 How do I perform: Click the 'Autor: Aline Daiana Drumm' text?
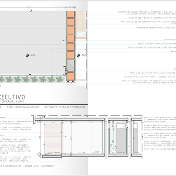pyautogui.click(x=23, y=107)
